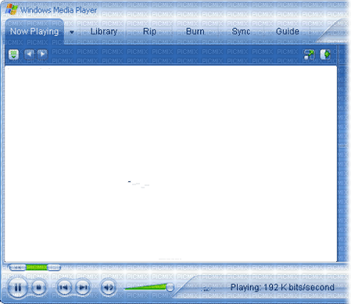Open the Now Playing options icon
This screenshot has height=304, width=351.
(x=13, y=55)
